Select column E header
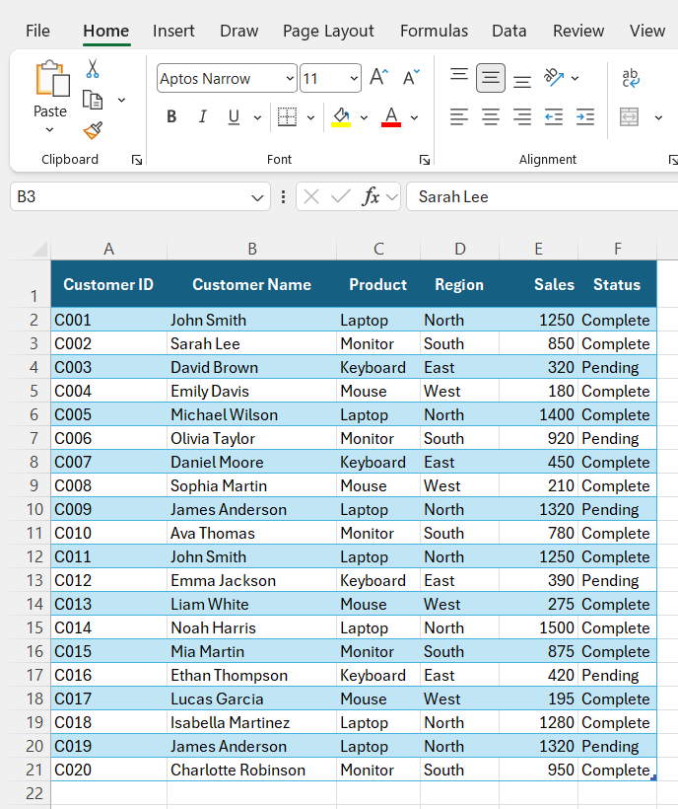 coord(538,250)
